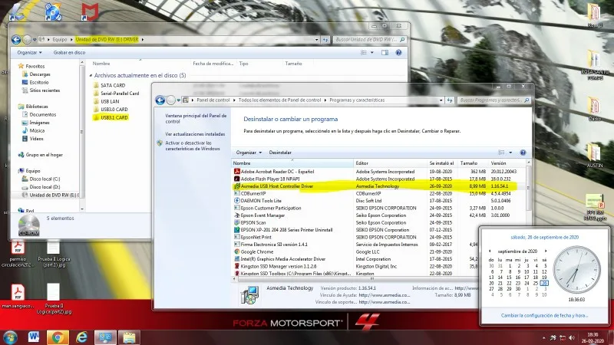Open view options dropdown arrow in Explorer toolbar
The width and height of the screenshot is (614, 345).
click(372, 52)
